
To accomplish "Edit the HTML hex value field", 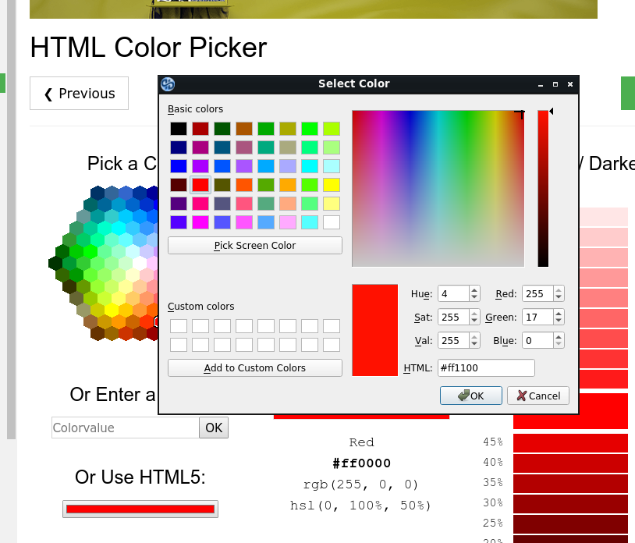I will click(485, 367).
